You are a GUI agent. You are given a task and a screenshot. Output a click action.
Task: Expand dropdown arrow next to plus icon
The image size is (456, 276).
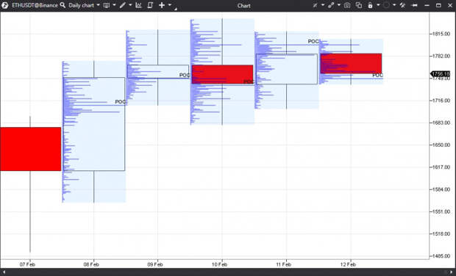coord(170,5)
